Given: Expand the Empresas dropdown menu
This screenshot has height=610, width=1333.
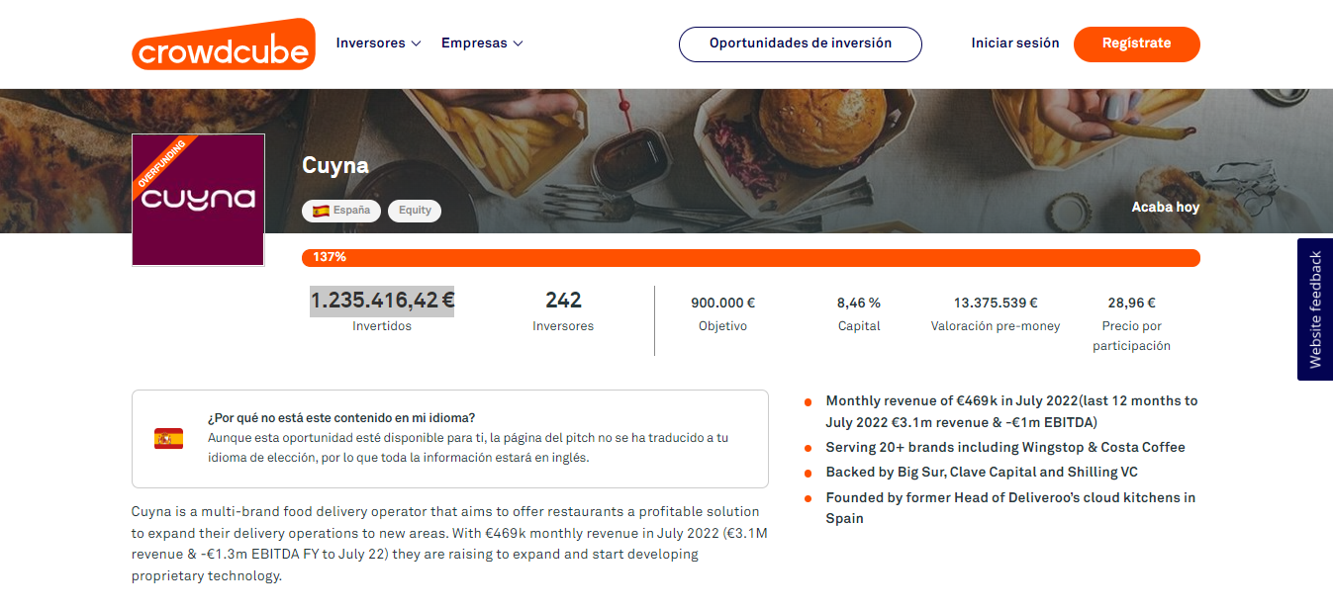Looking at the screenshot, I should [482, 44].
